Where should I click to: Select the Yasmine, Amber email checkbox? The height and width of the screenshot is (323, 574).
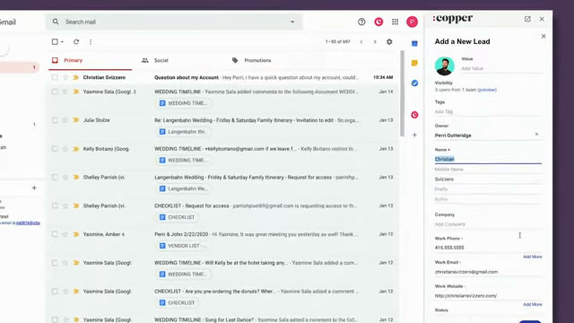tap(55, 234)
